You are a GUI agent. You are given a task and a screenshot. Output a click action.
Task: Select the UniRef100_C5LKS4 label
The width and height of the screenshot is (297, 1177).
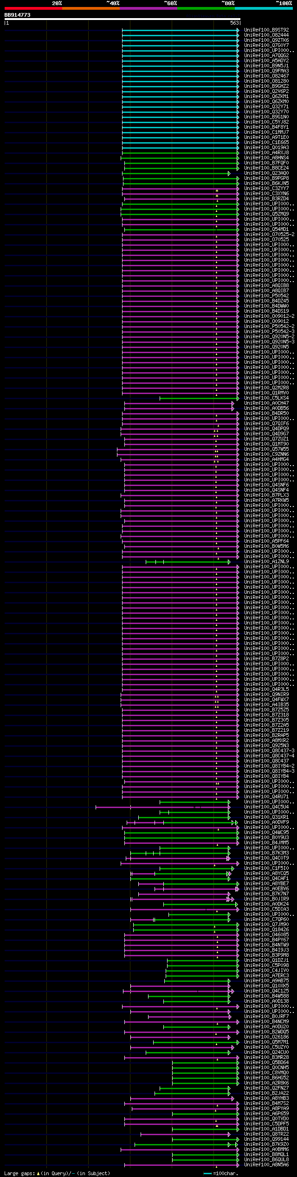coord(266,398)
